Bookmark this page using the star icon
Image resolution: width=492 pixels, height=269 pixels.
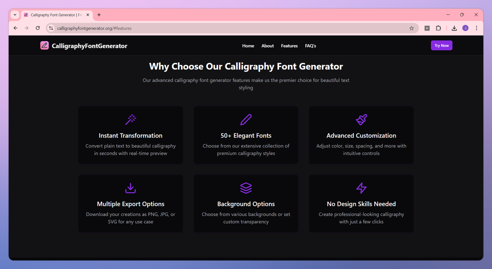point(411,28)
